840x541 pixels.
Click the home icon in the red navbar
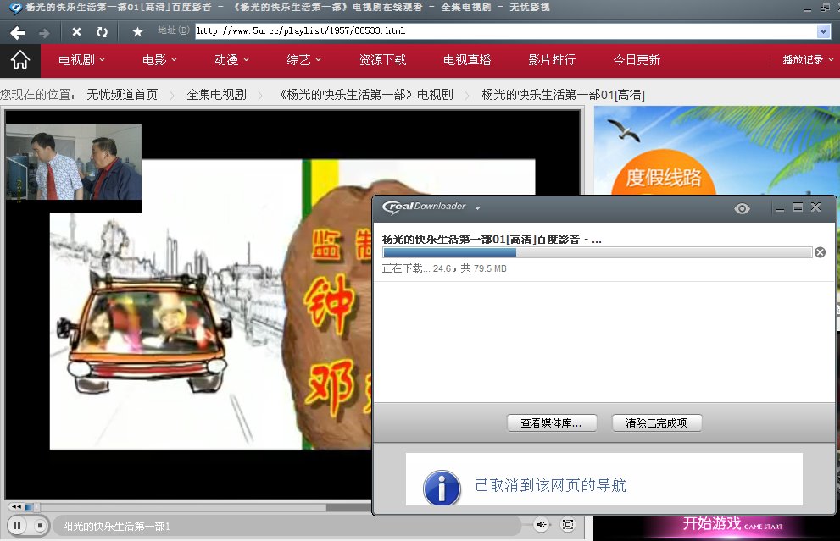[x=19, y=60]
